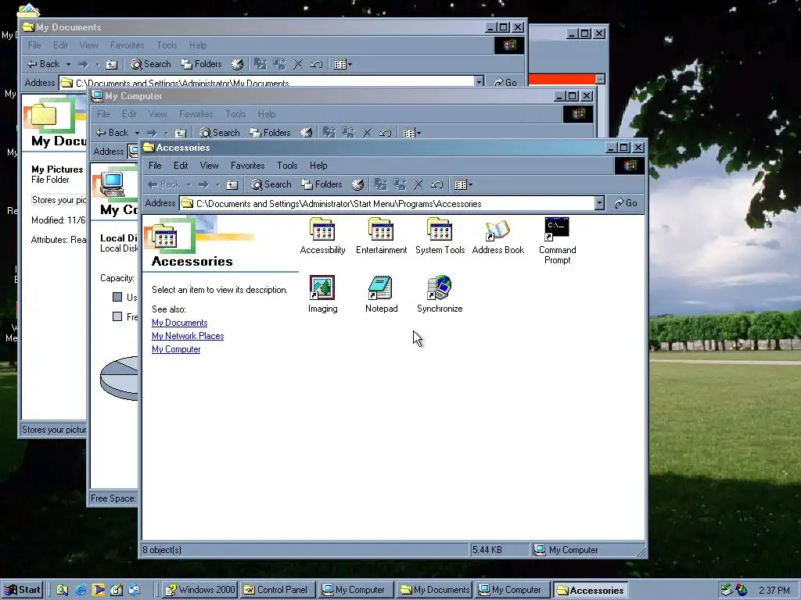Viewport: 801px width, 600px height.
Task: Click the Go button in My Documents window
Action: pyautogui.click(x=505, y=82)
